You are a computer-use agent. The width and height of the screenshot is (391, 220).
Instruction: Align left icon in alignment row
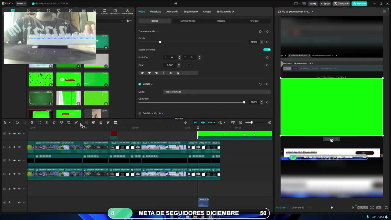pos(142,73)
